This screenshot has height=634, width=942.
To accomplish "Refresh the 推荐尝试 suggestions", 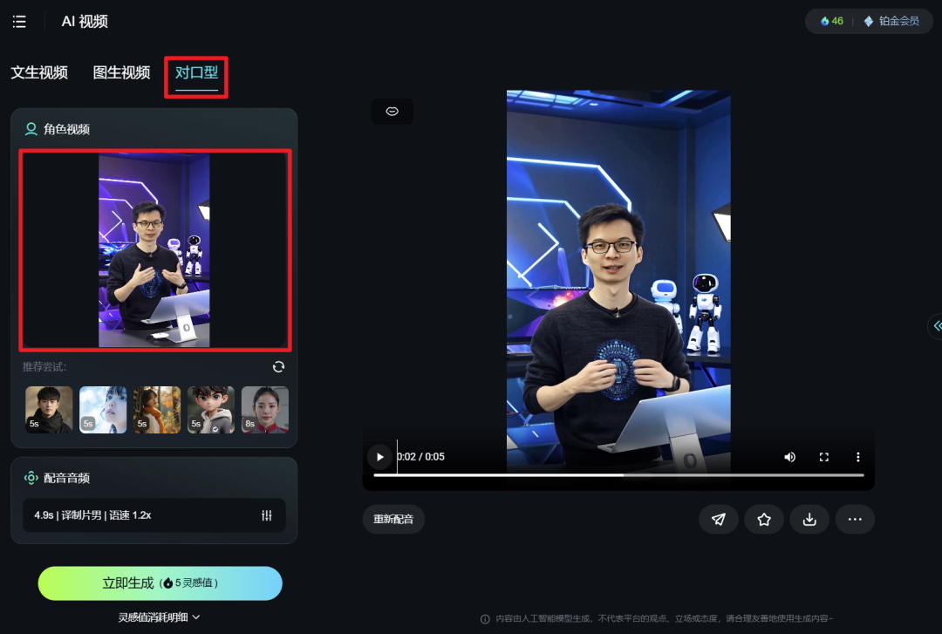I will pos(278,366).
